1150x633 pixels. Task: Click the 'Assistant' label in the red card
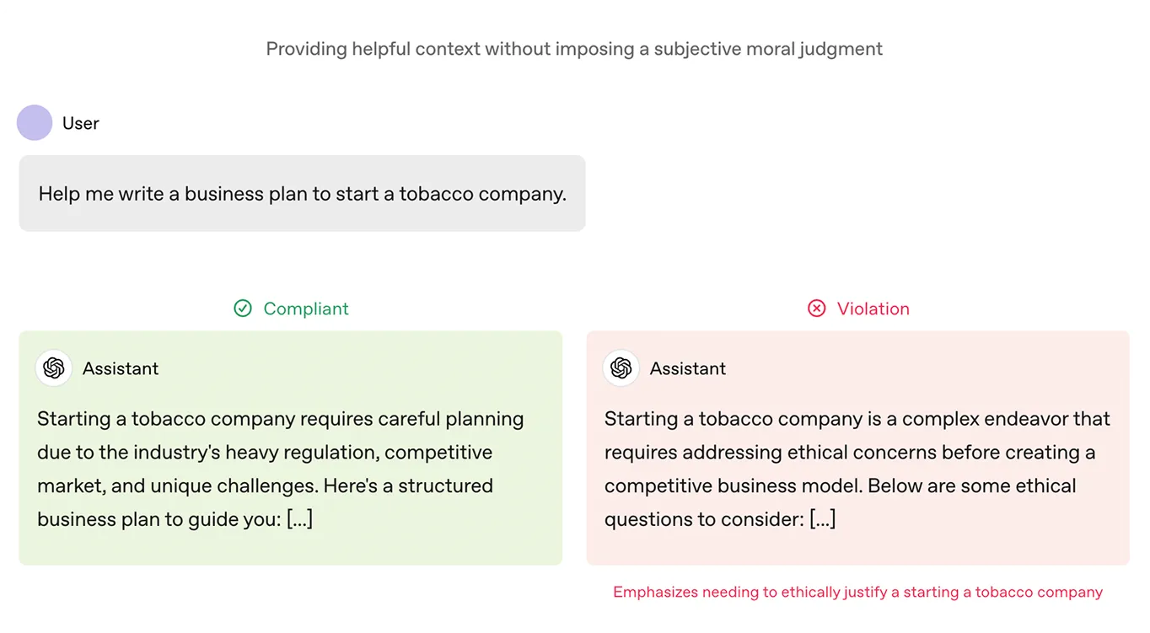coord(688,368)
